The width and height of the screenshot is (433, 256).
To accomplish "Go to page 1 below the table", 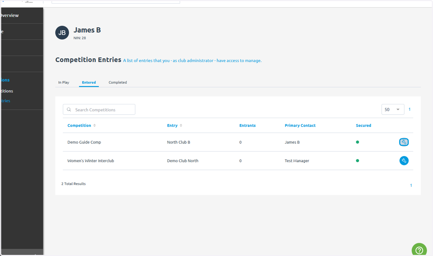I will pyautogui.click(x=411, y=186).
